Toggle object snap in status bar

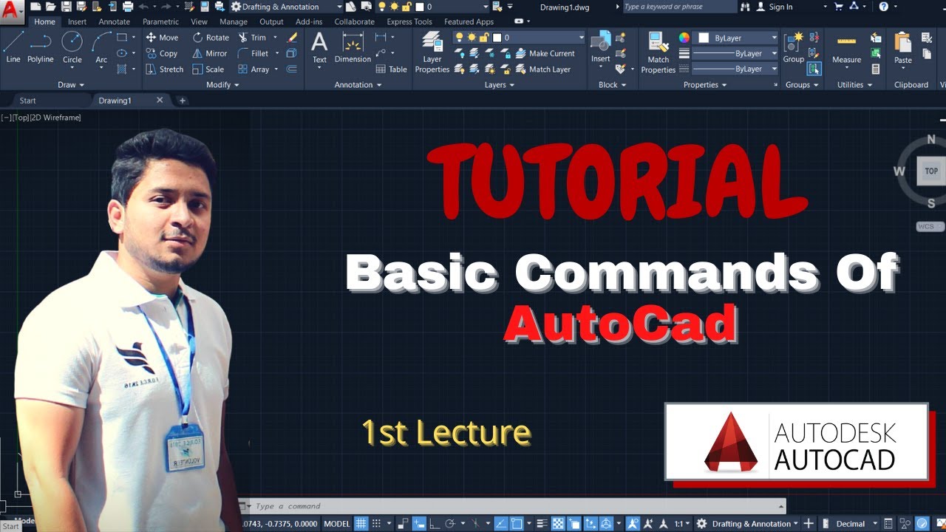pos(517,524)
